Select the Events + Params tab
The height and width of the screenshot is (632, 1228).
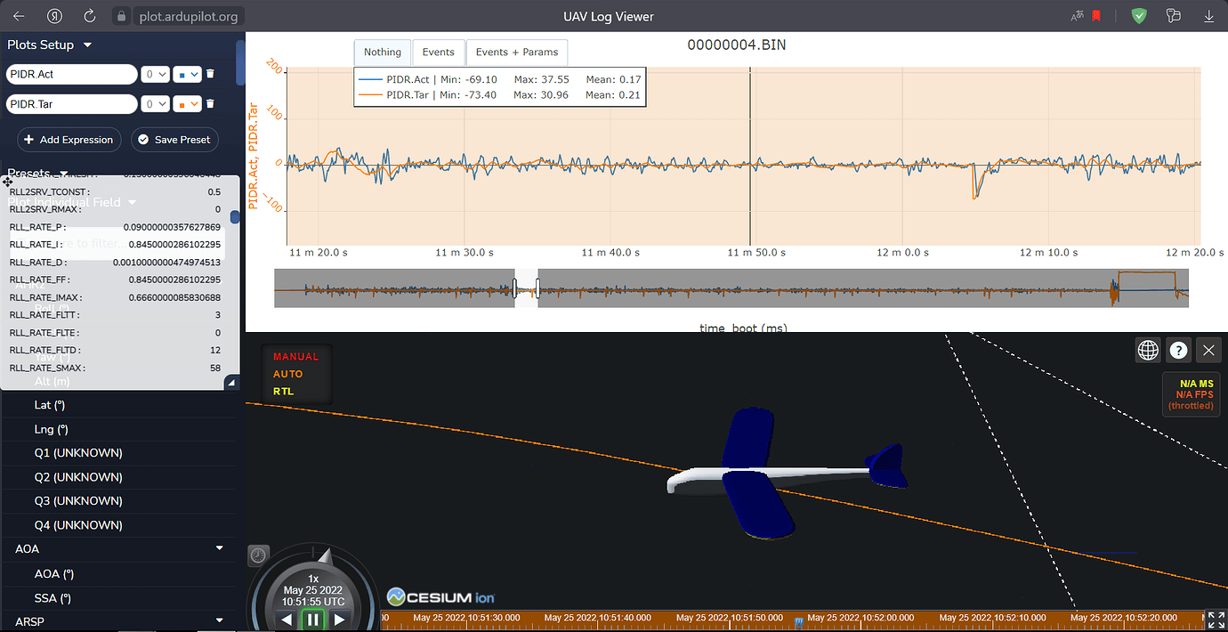tap(517, 52)
